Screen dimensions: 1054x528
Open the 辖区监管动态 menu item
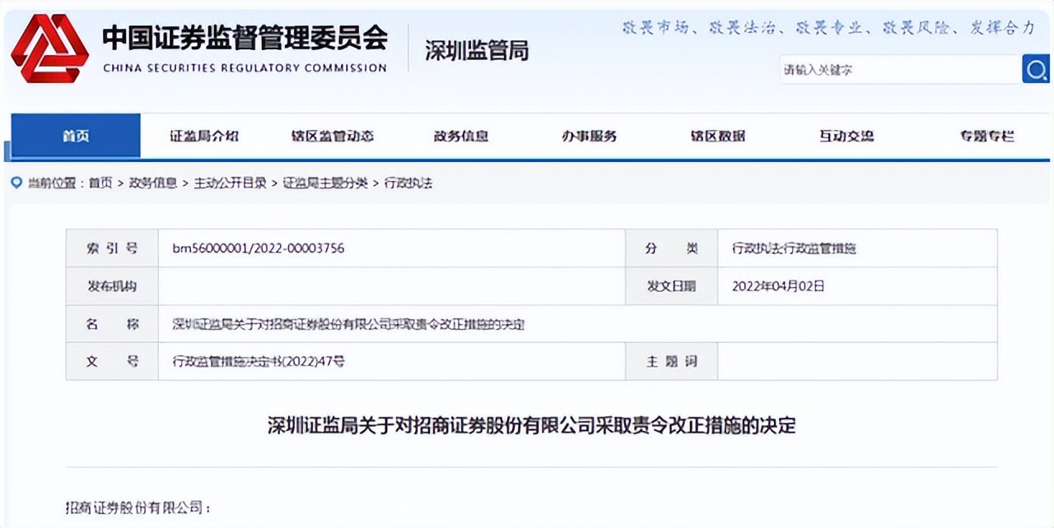[333, 136]
